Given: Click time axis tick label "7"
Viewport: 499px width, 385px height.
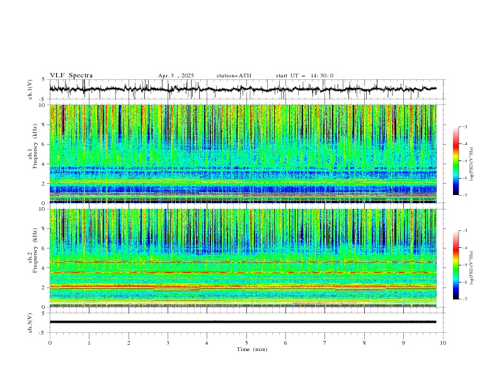Looking at the screenshot, I should click(x=325, y=343).
